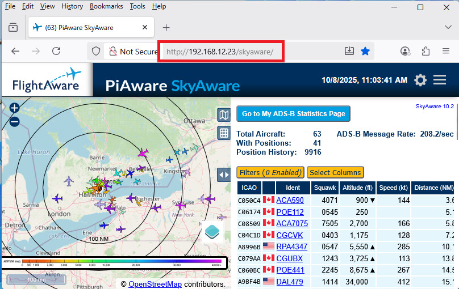Zoom in on the map
The height and width of the screenshot is (289, 459).
[14, 108]
